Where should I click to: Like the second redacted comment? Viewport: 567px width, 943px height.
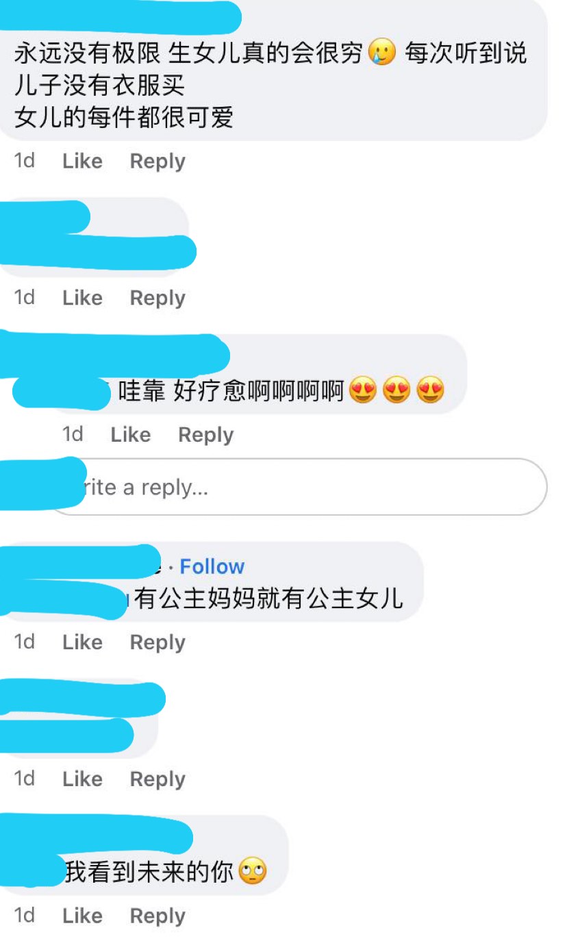pyautogui.click(x=82, y=298)
